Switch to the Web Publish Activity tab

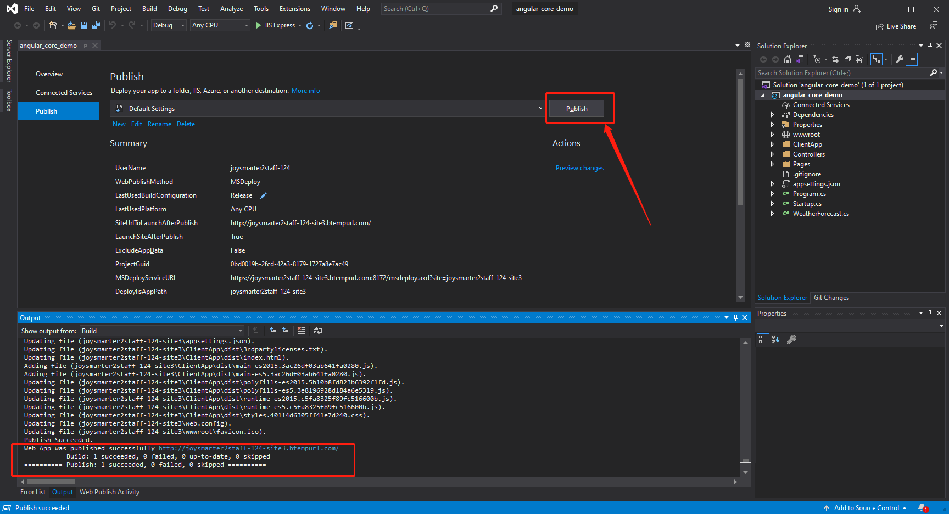pos(109,492)
